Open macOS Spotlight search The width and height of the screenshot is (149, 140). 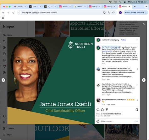120,2
